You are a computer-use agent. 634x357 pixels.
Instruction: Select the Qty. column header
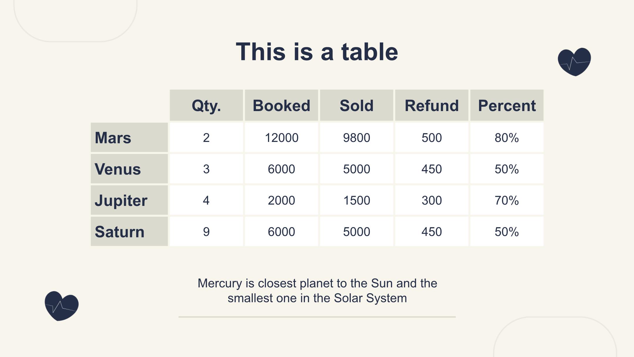pos(206,105)
